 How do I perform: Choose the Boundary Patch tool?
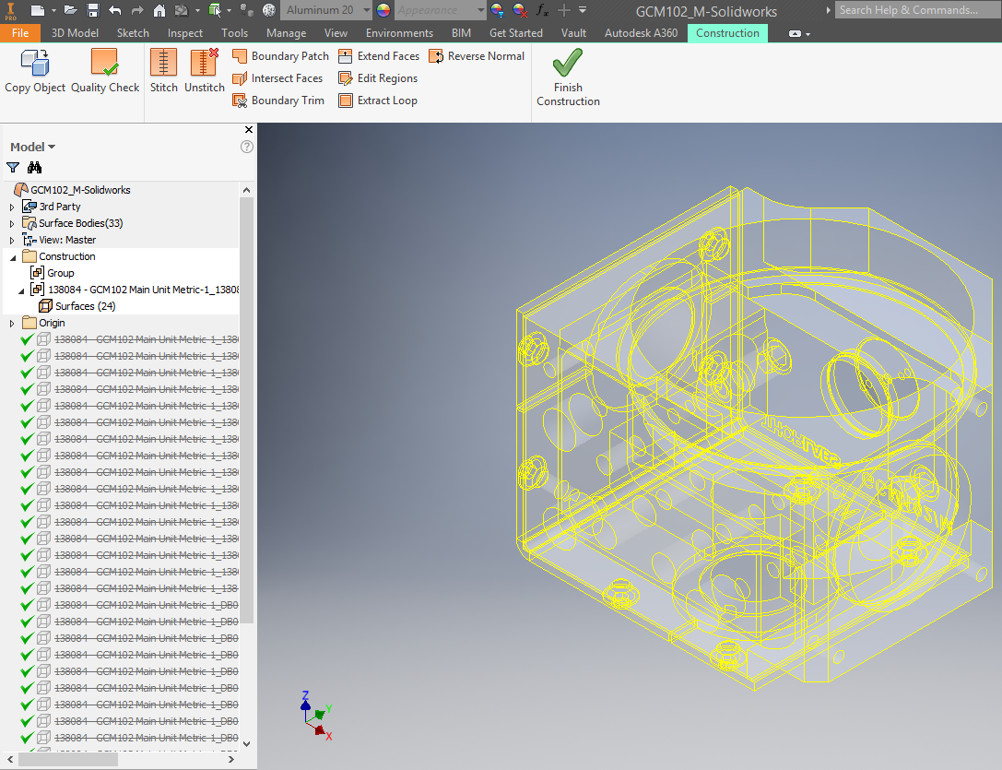[280, 56]
